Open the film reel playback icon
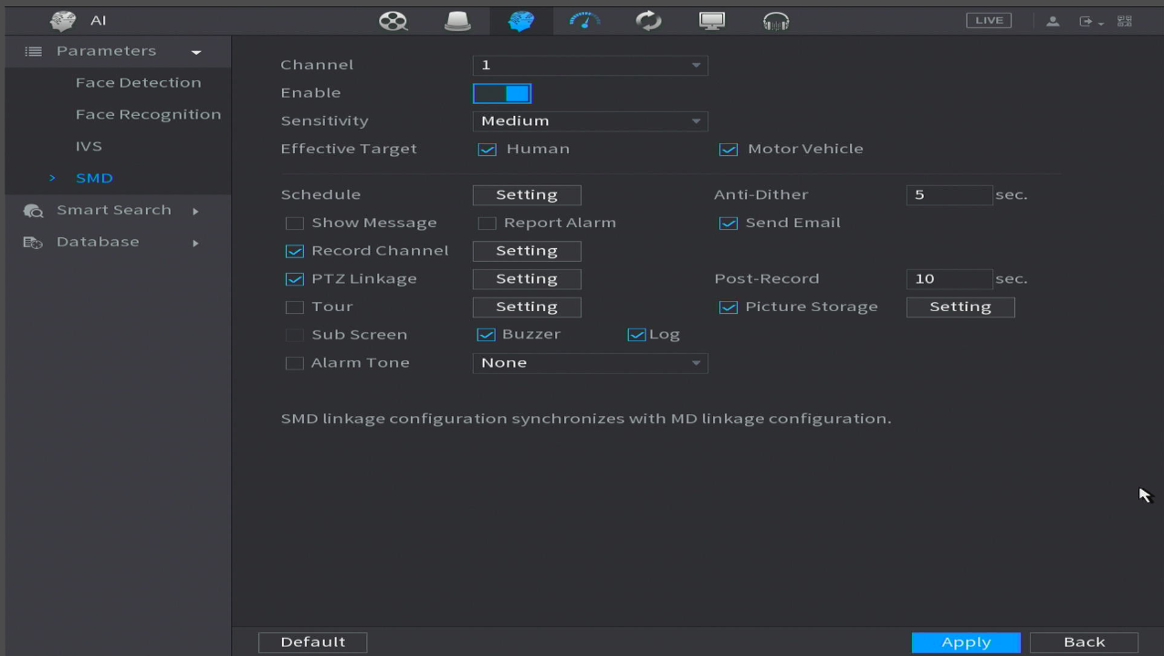Viewport: 1164px width, 656px height. click(393, 21)
